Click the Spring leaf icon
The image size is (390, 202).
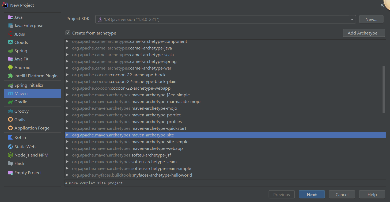(x=10, y=51)
